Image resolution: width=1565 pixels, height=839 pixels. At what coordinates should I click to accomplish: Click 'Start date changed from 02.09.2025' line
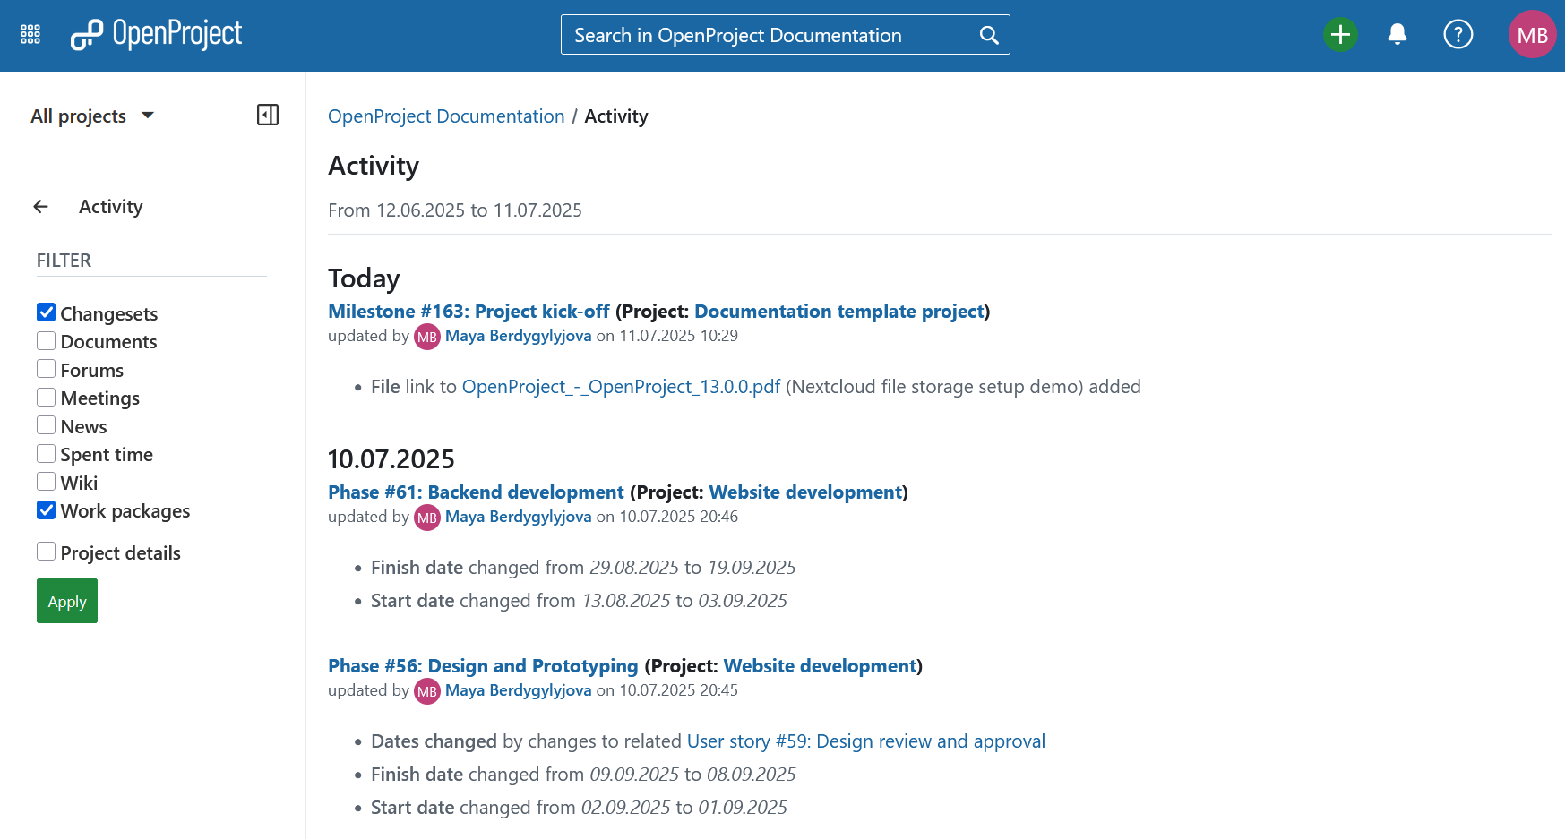pyautogui.click(x=579, y=808)
